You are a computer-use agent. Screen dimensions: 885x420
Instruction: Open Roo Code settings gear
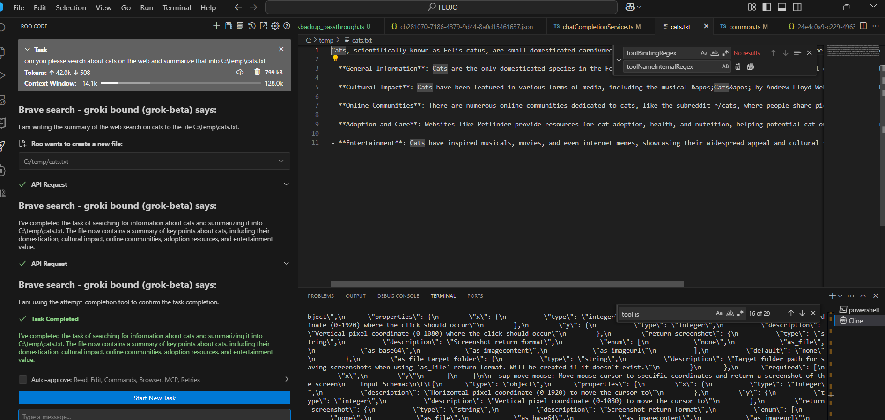click(275, 26)
